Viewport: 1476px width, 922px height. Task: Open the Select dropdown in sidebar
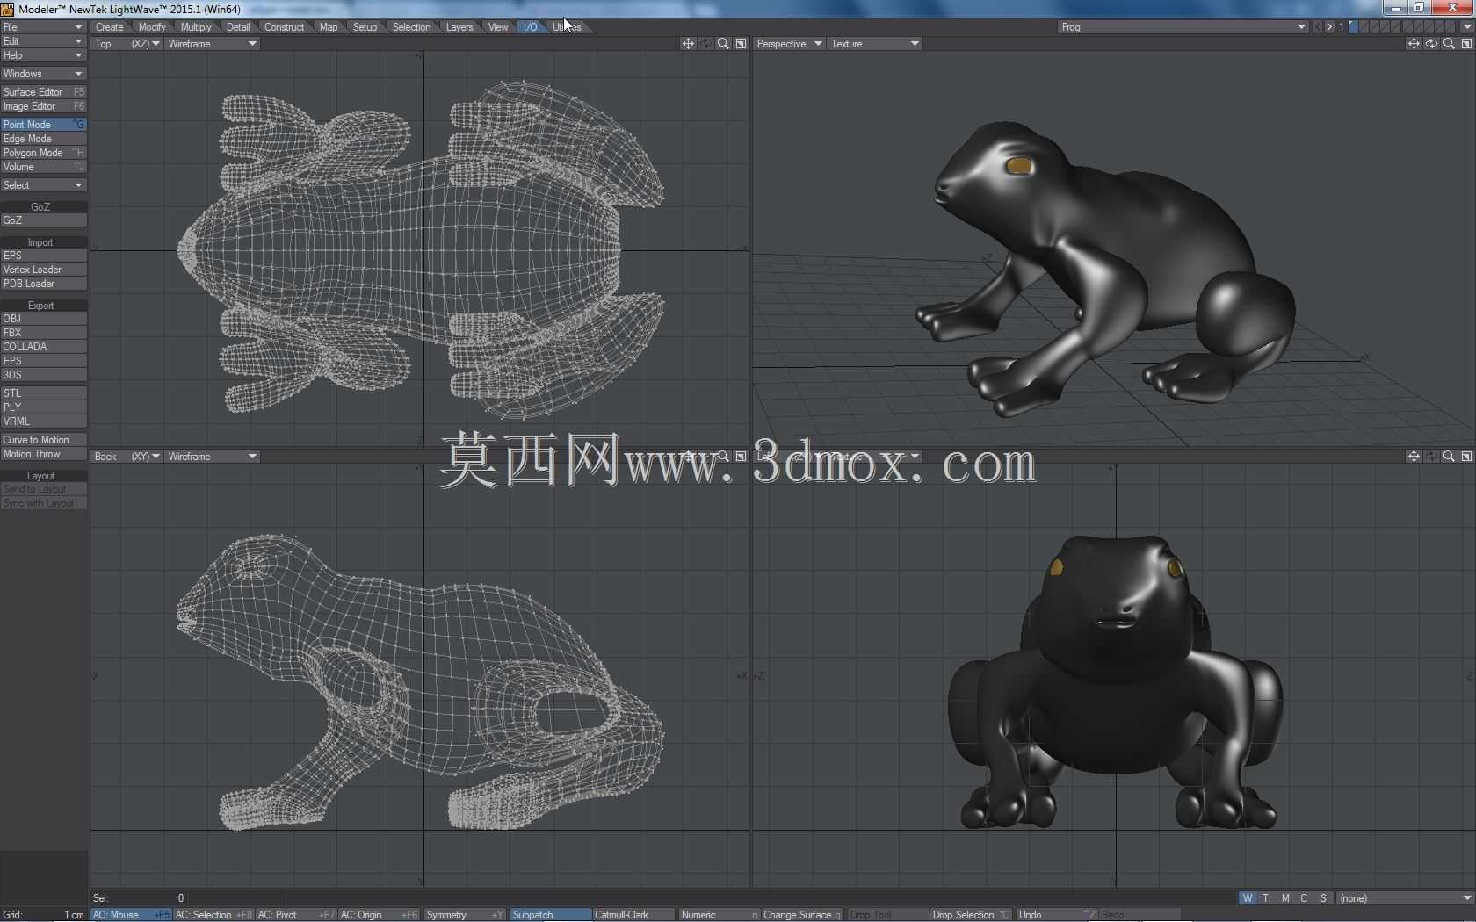click(43, 185)
